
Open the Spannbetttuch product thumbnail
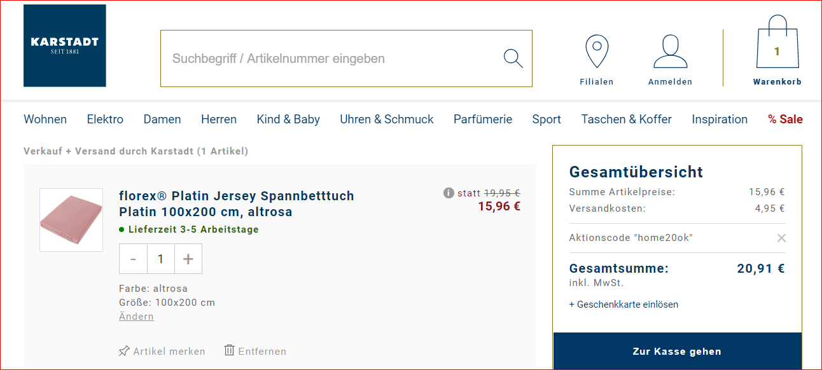71,220
